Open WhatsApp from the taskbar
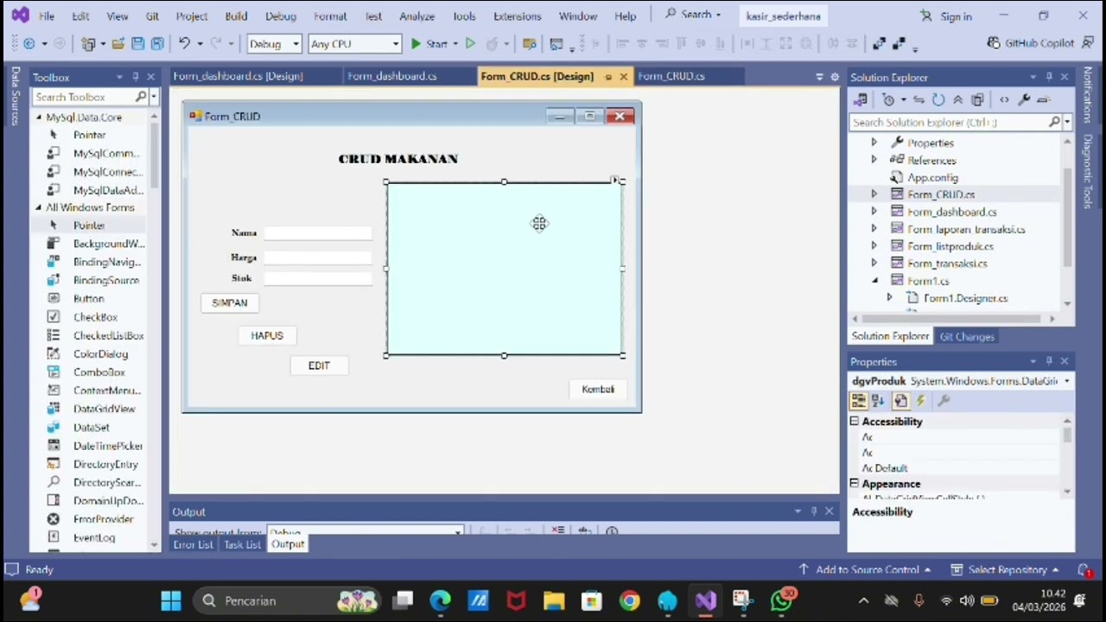 pyautogui.click(x=782, y=601)
